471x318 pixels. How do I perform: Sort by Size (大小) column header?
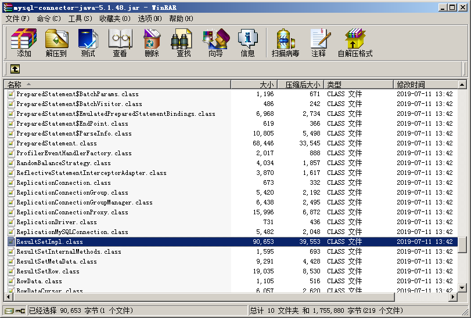[x=254, y=85]
